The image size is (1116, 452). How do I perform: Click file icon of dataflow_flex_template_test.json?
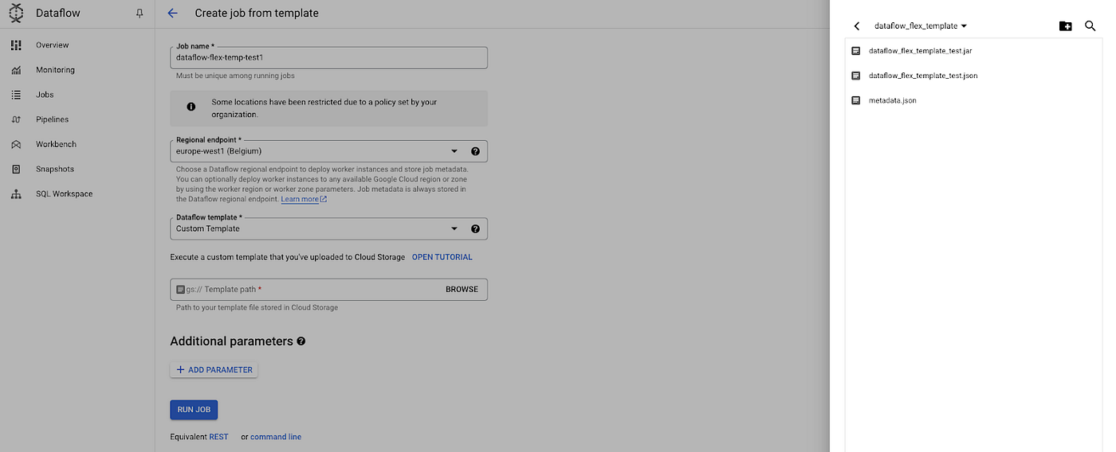pos(856,76)
